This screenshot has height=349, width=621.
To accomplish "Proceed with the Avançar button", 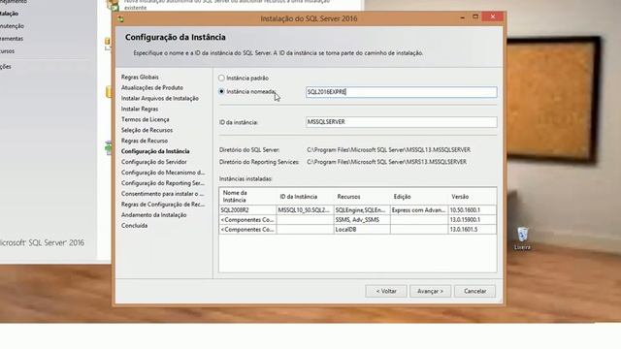I will (430, 291).
